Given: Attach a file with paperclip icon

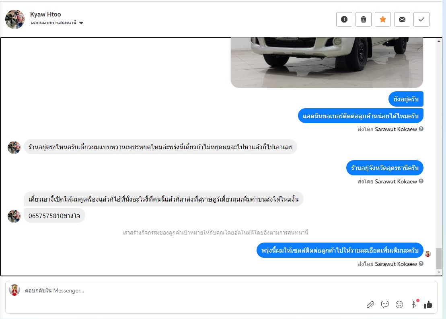Looking at the screenshot, I should click(370, 305).
